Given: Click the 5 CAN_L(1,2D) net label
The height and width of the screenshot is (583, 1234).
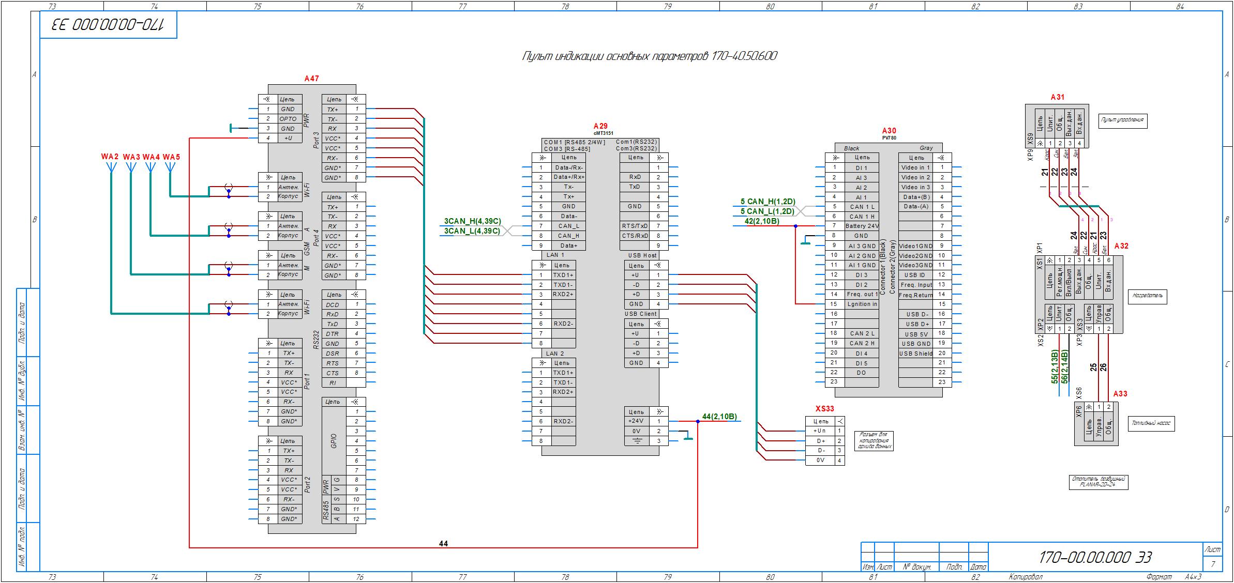Looking at the screenshot, I should pyautogui.click(x=767, y=211).
